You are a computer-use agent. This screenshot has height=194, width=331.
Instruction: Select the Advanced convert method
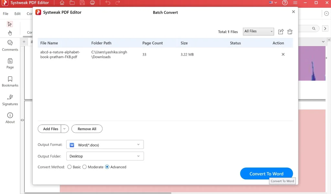coord(107,167)
